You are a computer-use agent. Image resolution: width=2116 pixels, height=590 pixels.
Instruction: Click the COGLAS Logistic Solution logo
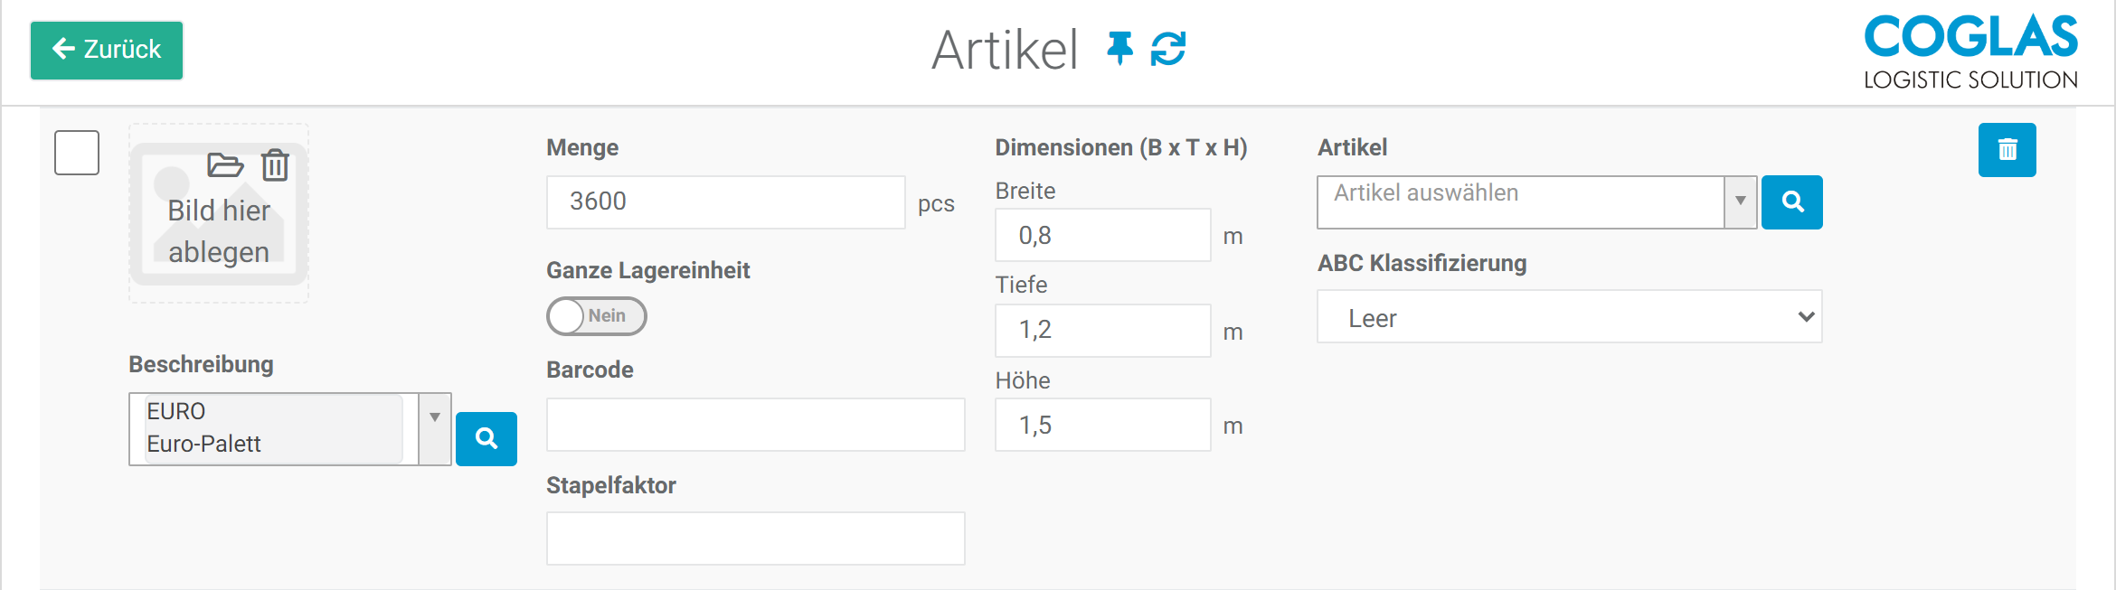point(1970,50)
